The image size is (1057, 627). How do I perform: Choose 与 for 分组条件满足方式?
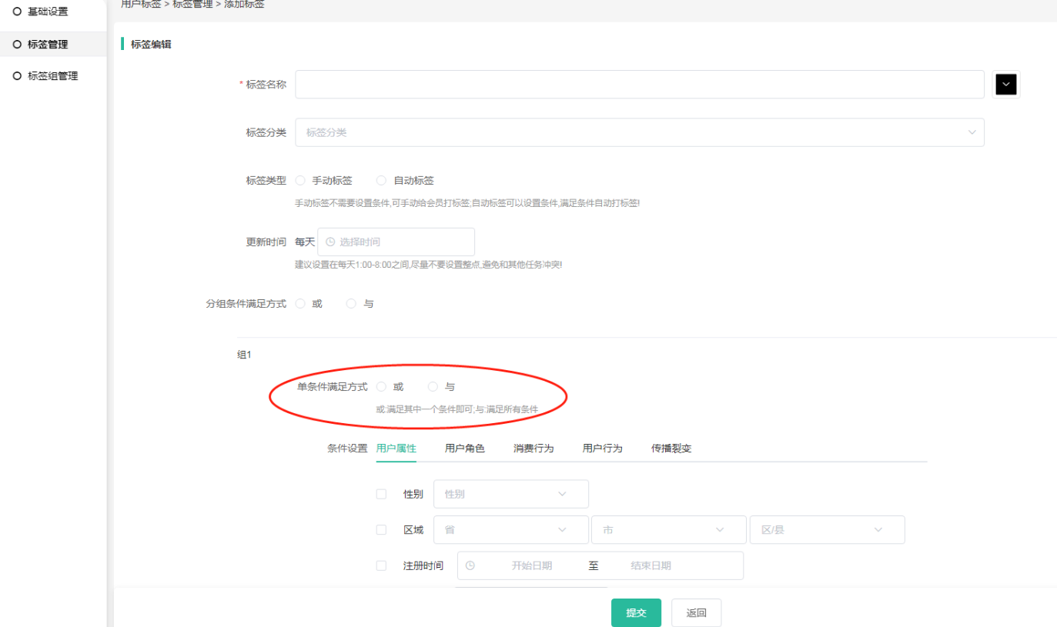click(x=351, y=304)
